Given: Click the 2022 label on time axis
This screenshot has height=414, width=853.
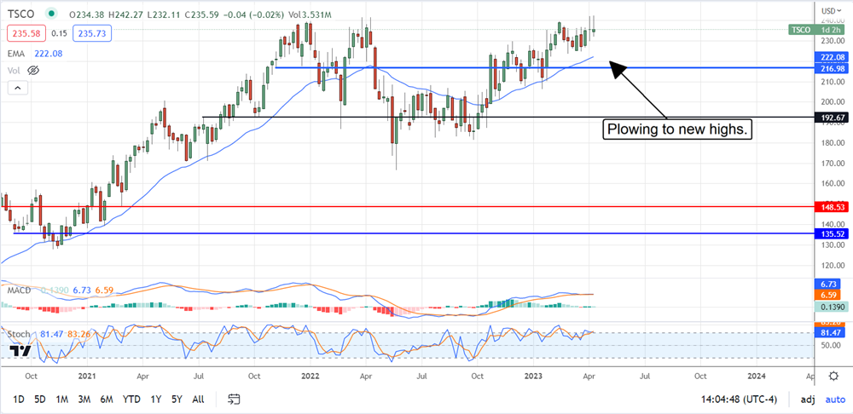Looking at the screenshot, I should [x=310, y=376].
